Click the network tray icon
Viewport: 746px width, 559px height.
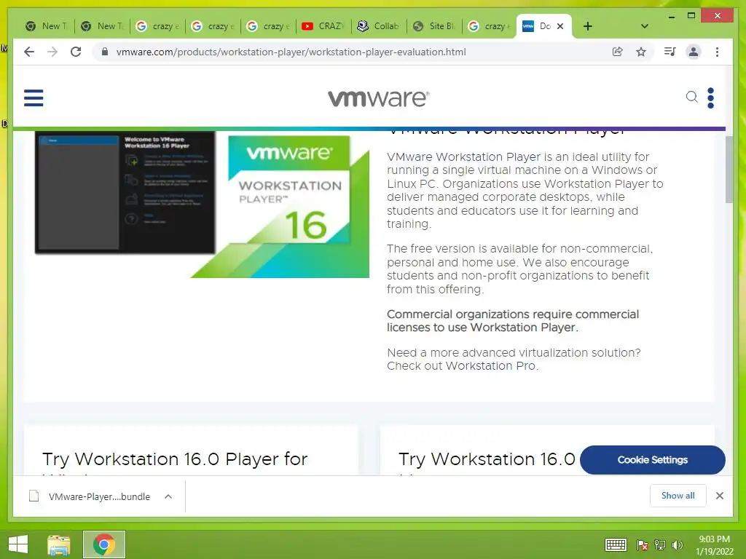tap(660, 545)
